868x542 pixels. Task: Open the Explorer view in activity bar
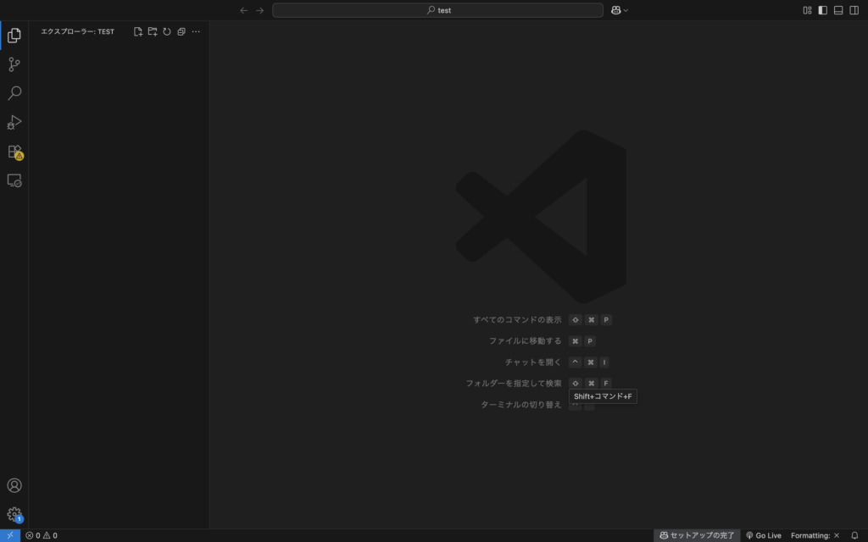14,36
